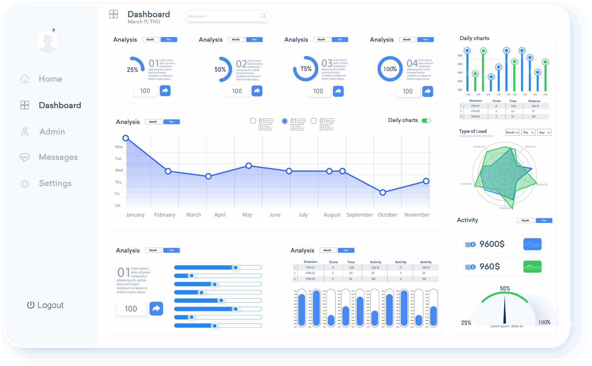Select the first unselected radio option 01
The width and height of the screenshot is (592, 366).
click(x=253, y=121)
